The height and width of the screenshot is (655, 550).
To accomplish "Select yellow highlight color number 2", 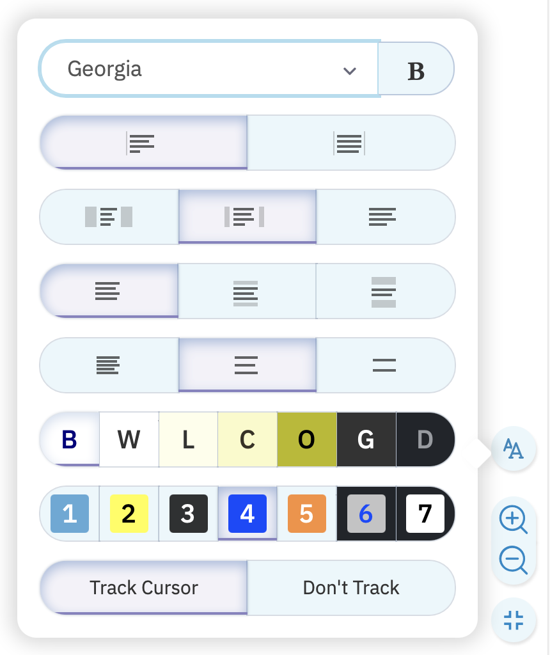I will coord(129,514).
